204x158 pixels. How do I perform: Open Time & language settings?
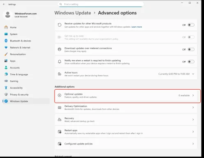[26, 74]
